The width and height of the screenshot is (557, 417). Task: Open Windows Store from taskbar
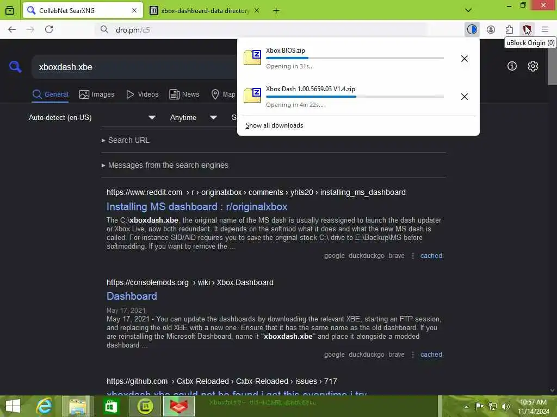coord(111,406)
